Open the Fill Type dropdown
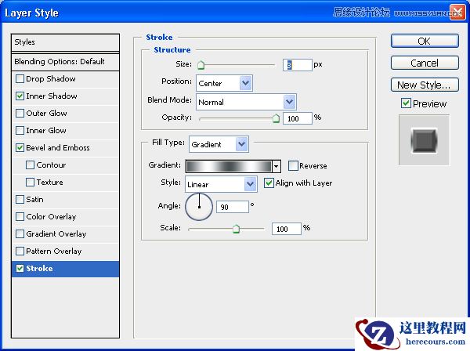The width and height of the screenshot is (470, 351). [241, 144]
